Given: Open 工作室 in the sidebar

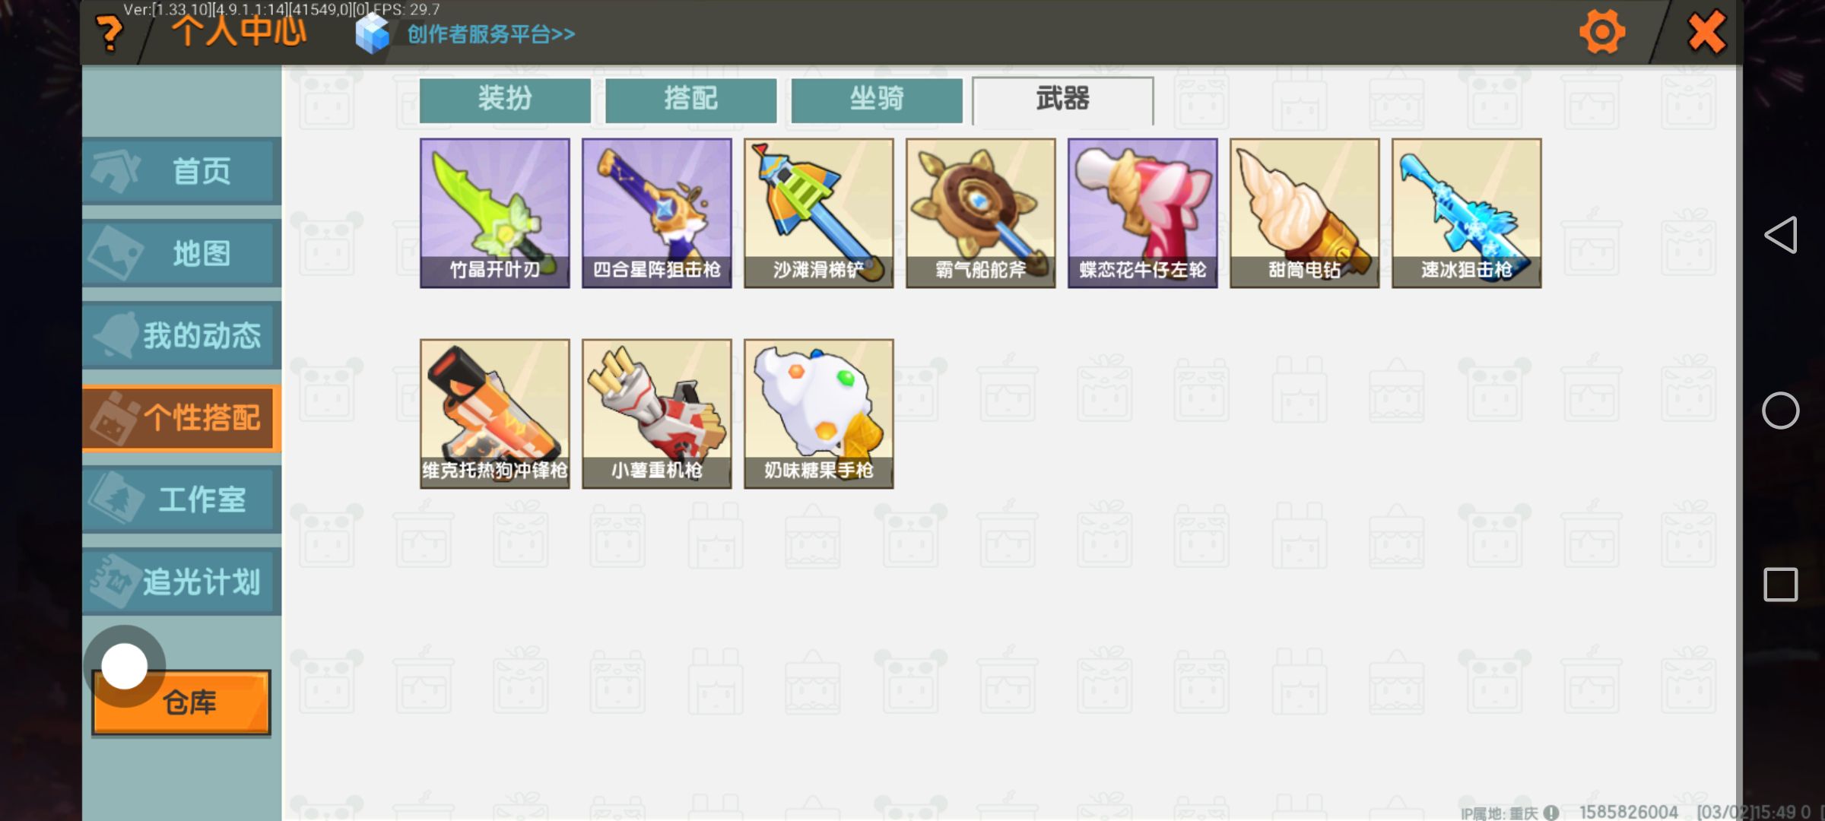Looking at the screenshot, I should point(182,499).
